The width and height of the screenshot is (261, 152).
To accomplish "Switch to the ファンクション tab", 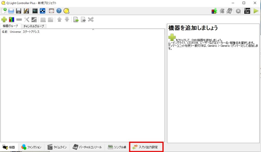I will point(31,147).
